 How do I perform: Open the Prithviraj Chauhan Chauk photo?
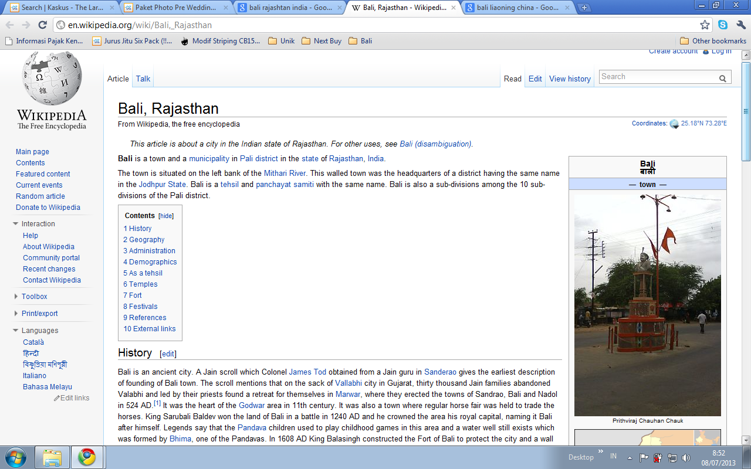648,305
